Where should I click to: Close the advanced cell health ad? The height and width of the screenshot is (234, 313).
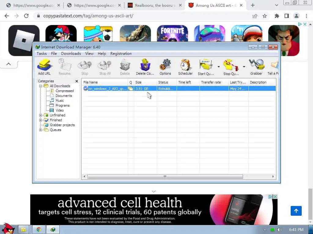point(275,197)
